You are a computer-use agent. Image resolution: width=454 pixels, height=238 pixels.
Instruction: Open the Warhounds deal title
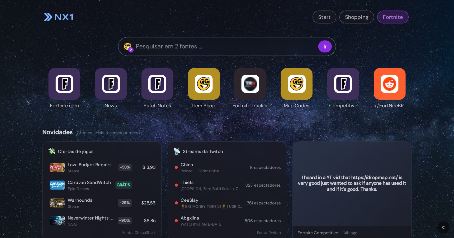click(x=80, y=200)
